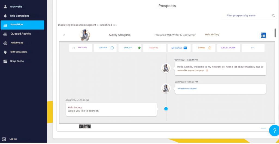This screenshot has height=144, width=279.
Task: Click the blue timeline marker dot
Action: pos(166,109)
